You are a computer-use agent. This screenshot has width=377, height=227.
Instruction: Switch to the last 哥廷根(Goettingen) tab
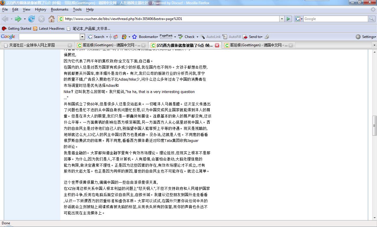pos(258,45)
